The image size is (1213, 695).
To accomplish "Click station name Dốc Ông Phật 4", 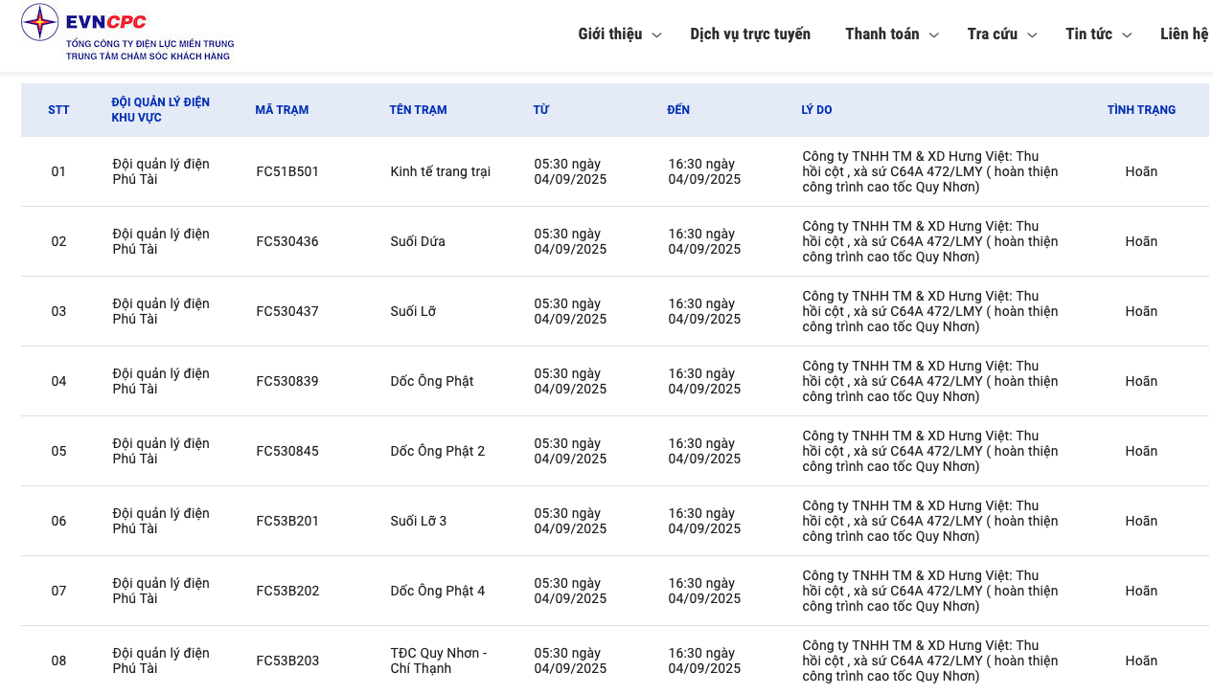I will (438, 591).
